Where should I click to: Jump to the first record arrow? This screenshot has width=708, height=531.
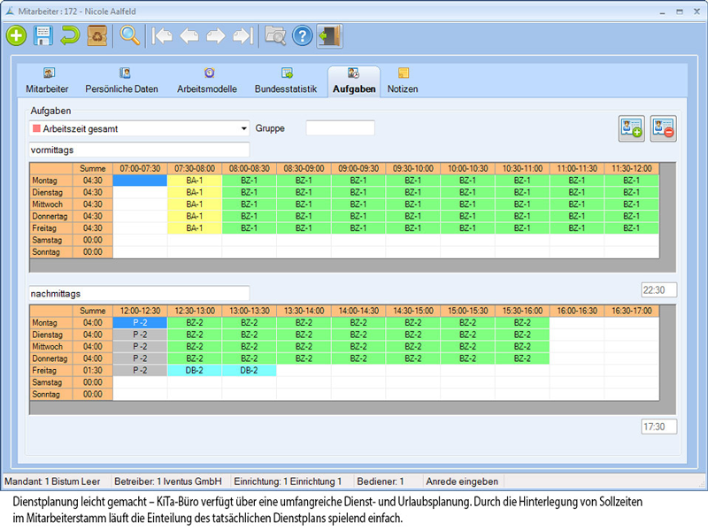162,35
